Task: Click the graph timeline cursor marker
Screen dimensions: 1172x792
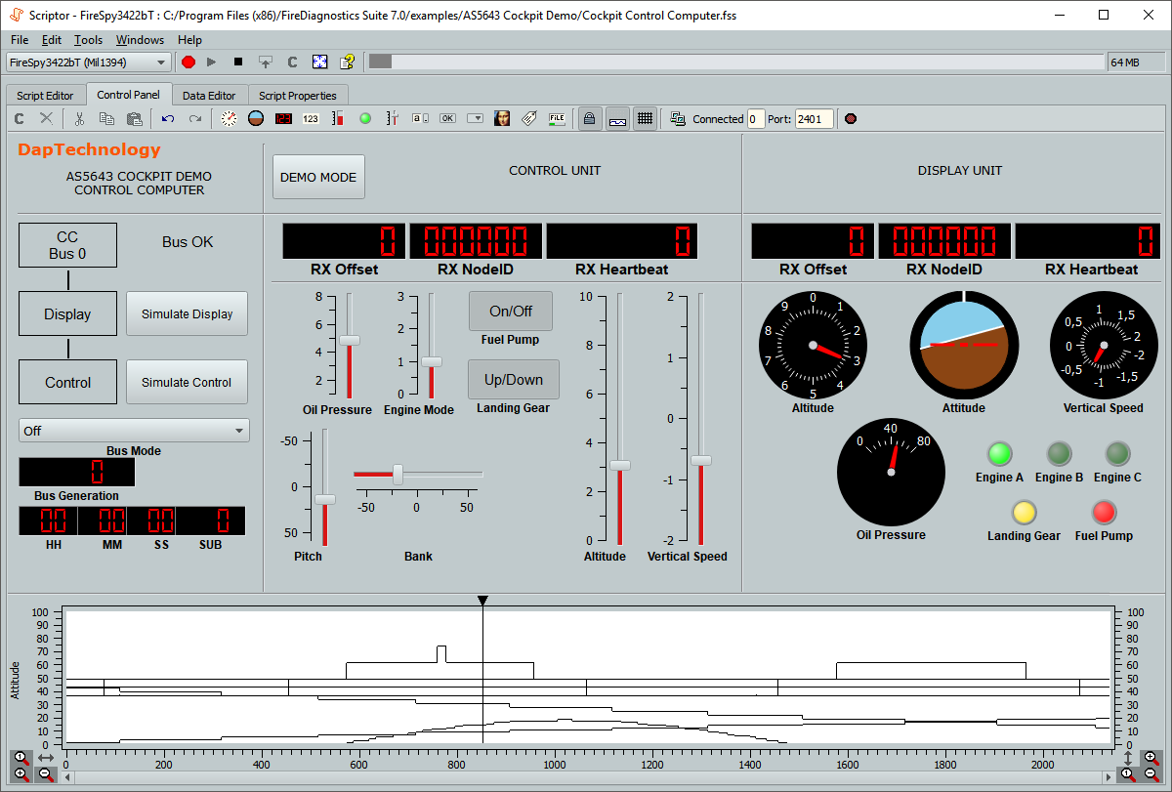Action: tap(482, 601)
